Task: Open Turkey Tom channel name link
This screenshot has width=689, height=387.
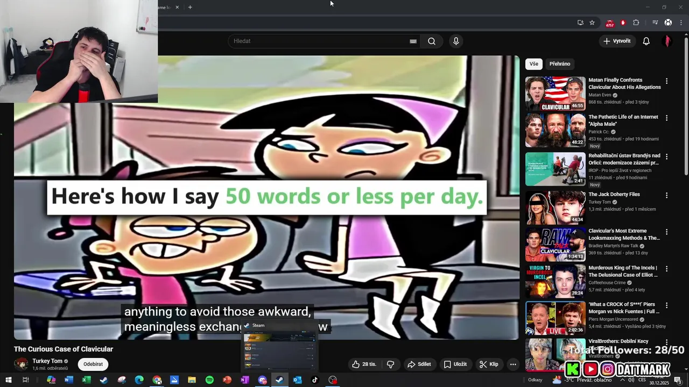Action: pyautogui.click(x=47, y=361)
